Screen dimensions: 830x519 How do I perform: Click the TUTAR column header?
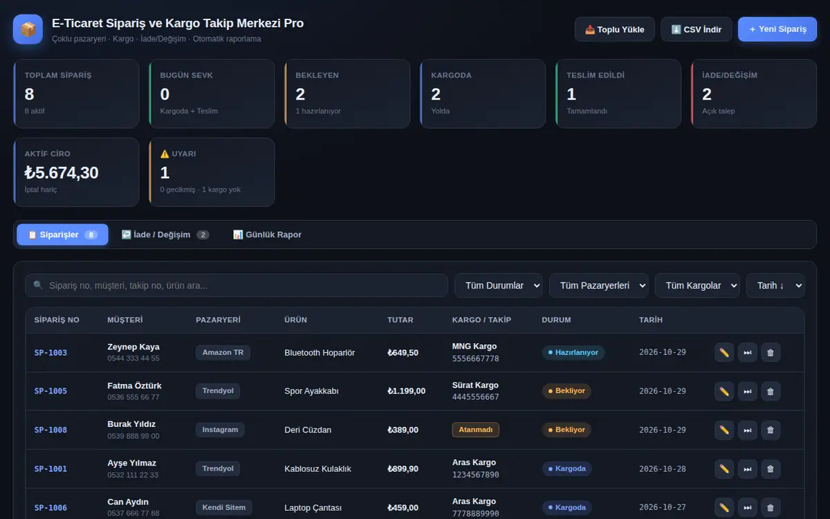coord(400,320)
